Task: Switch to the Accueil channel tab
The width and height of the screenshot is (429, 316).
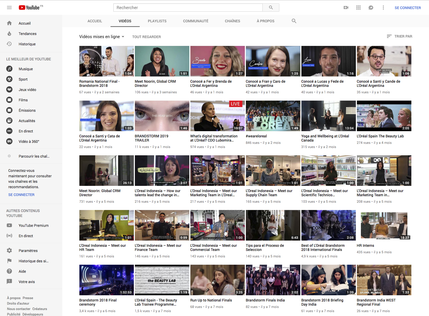Action: pos(95,21)
